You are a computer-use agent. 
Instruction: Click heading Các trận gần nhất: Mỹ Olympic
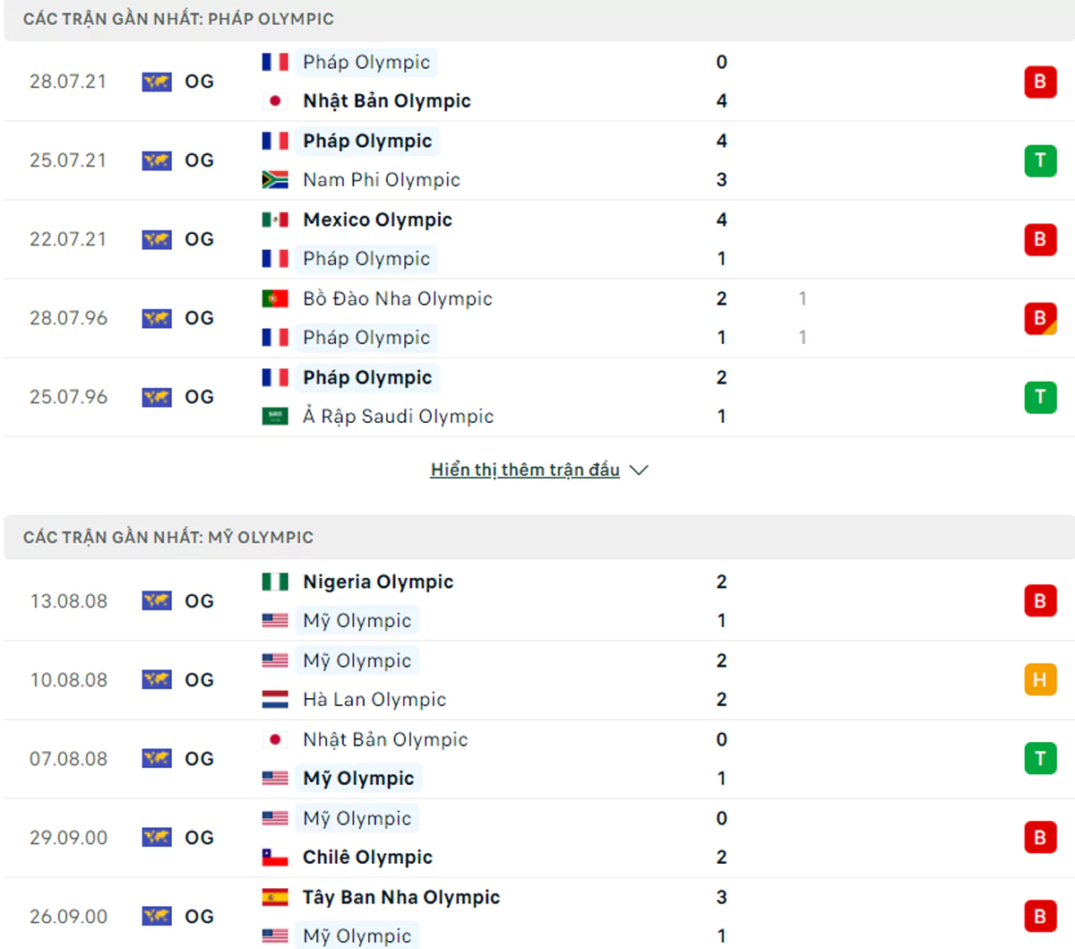click(168, 538)
